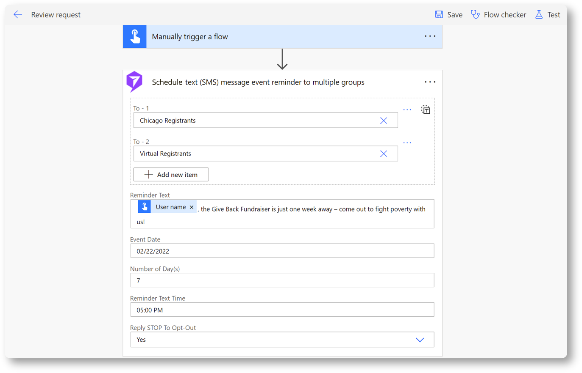
Task: Remove Chicago Registrants recipient
Action: [384, 121]
